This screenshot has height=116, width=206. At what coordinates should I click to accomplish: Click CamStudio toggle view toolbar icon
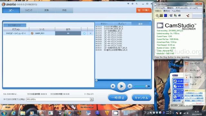coord(171,15)
